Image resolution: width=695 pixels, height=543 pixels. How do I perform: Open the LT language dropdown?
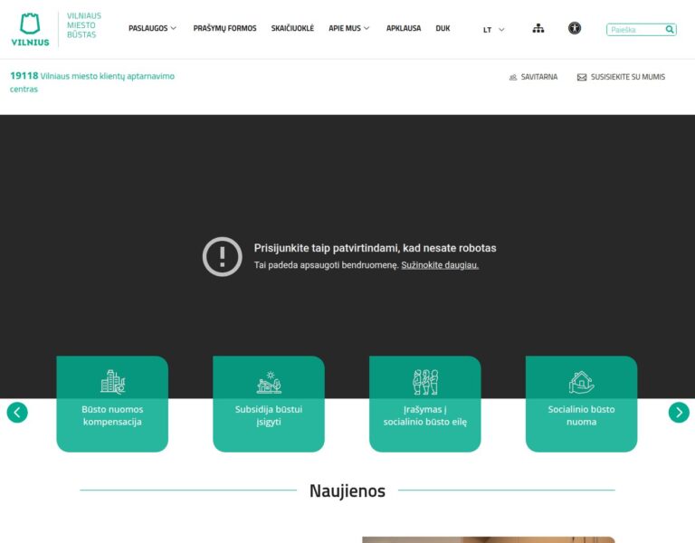[x=493, y=30]
